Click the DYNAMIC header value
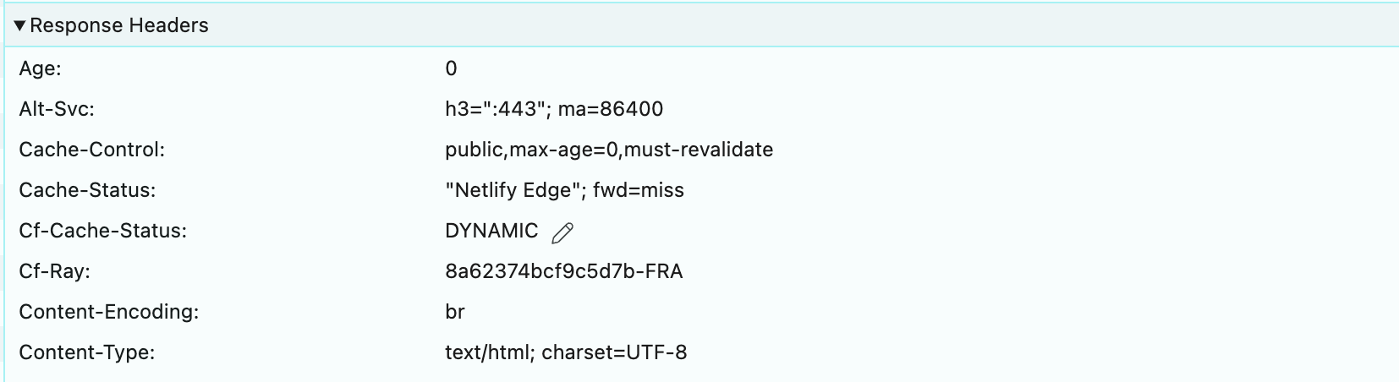 [491, 231]
